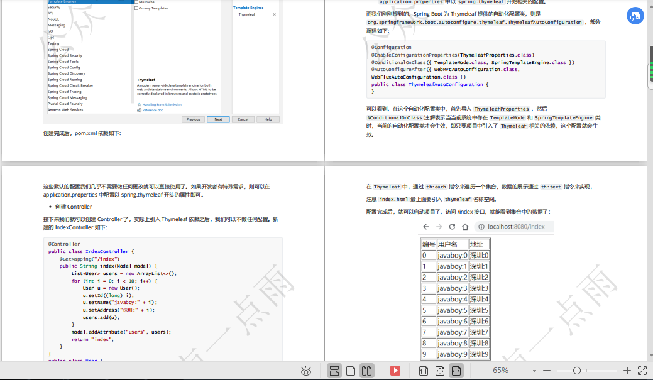Click the @GetMapping("/index") code line
Screen dimensions: 653x380
point(89,259)
